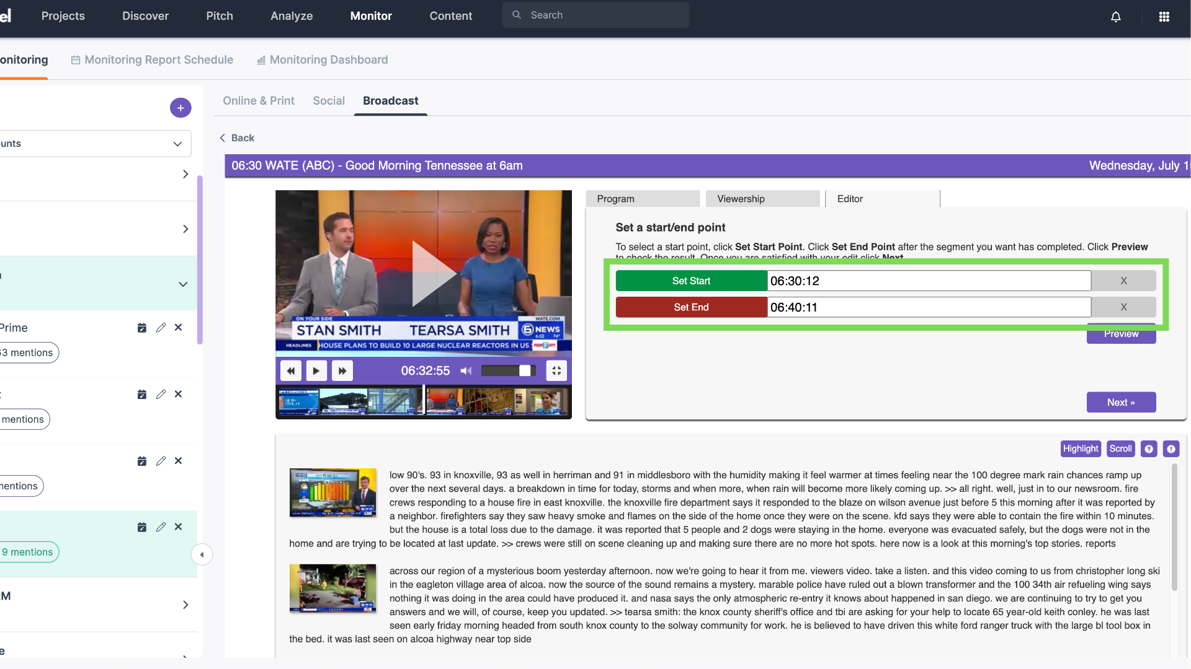Image resolution: width=1191 pixels, height=669 pixels.
Task: Collapse the left sidebar panel arrow
Action: (202, 554)
